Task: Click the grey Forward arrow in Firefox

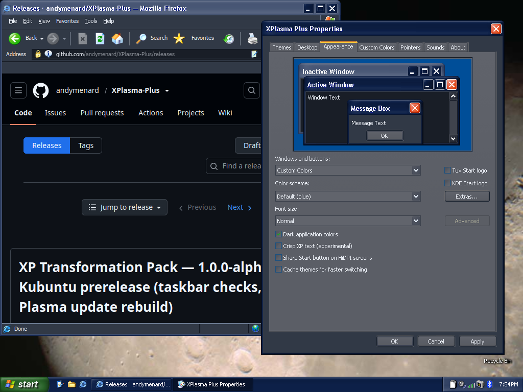Action: (53, 38)
